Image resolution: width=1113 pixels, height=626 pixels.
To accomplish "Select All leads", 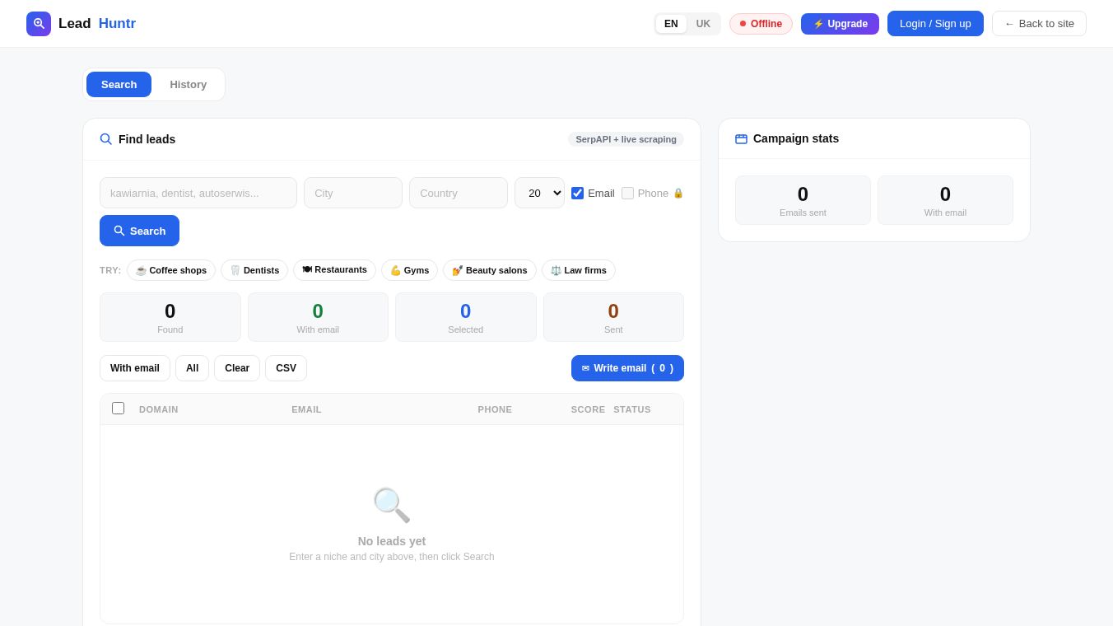I will point(192,368).
